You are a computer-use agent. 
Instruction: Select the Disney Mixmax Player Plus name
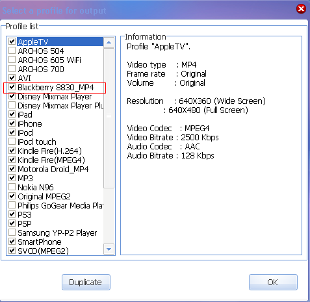(x=60, y=106)
